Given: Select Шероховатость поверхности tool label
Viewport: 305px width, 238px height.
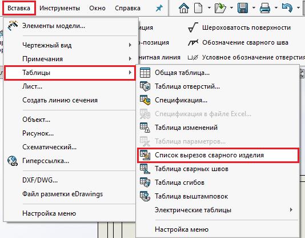Looking at the screenshot, I should 246,27.
